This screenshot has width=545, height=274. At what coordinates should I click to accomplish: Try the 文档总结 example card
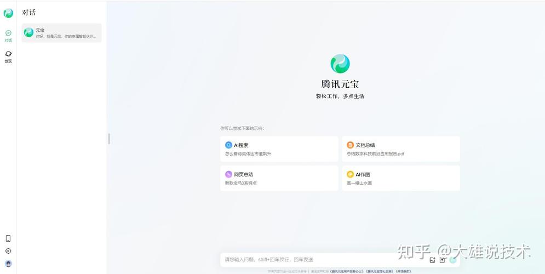(401, 149)
